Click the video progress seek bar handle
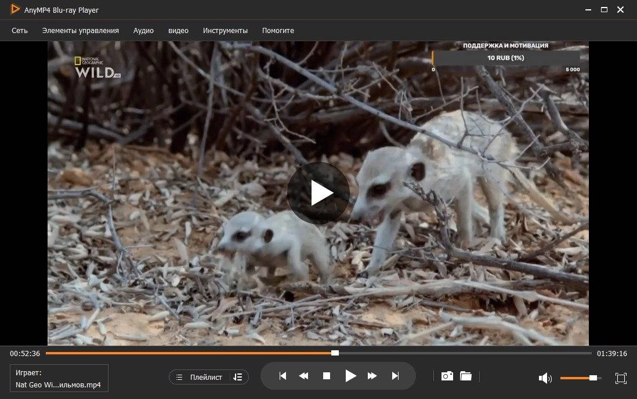 tap(335, 353)
